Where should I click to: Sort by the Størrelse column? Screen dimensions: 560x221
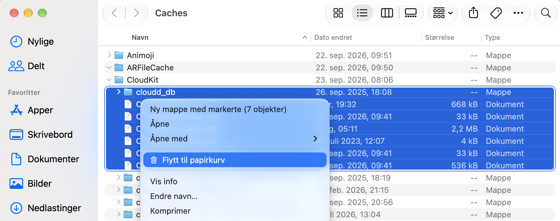[439, 37]
